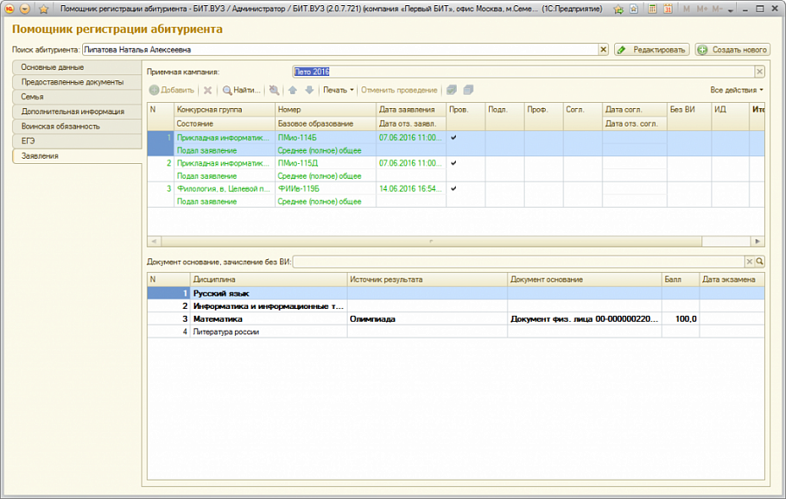
Task: Click the Дата заявления column header
Action: (411, 110)
